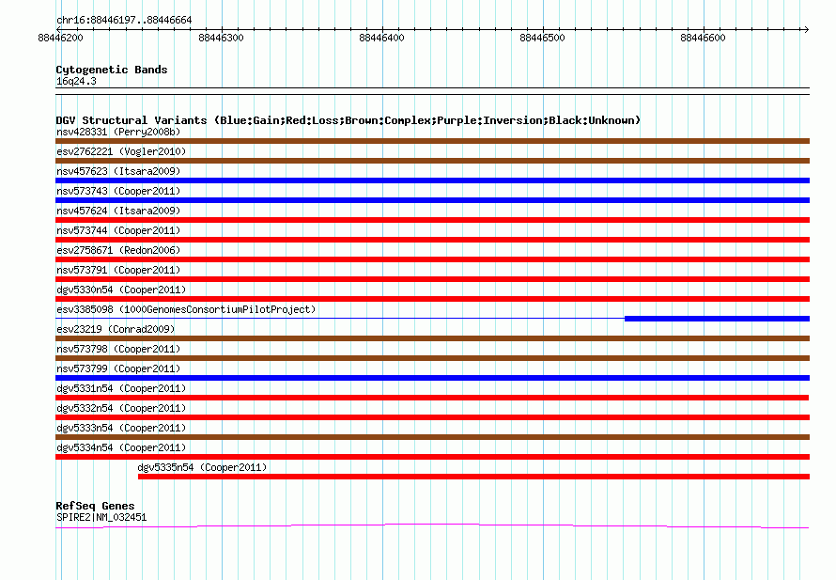836x580 pixels.
Task: Select the brown bar for esv23219
Action: [432, 338]
